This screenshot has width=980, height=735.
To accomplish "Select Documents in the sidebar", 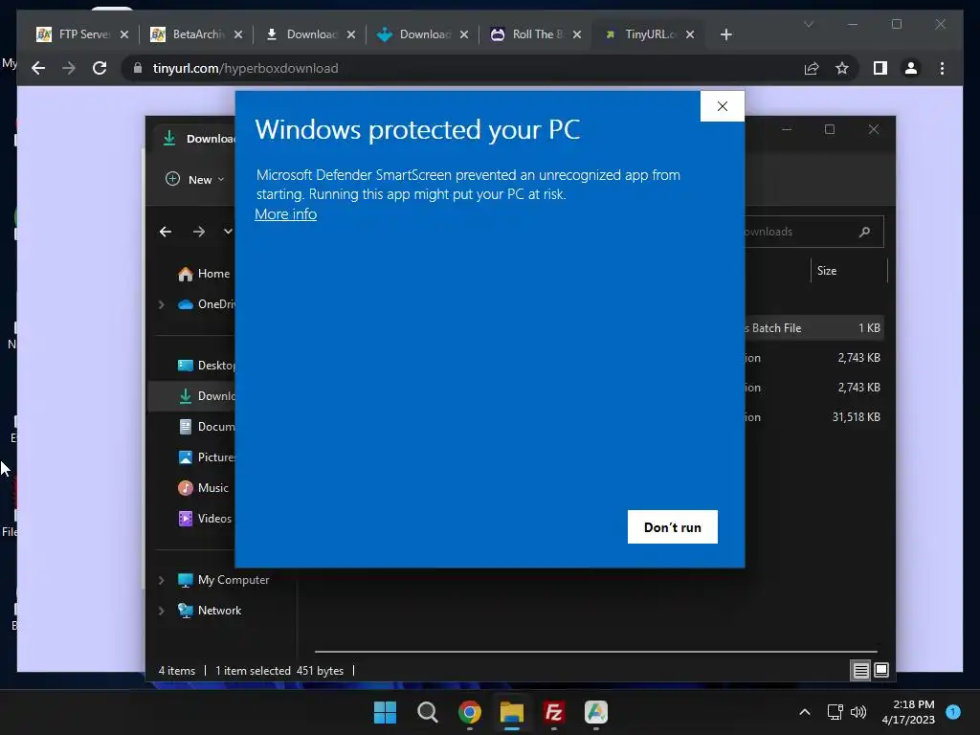I will tap(207, 426).
